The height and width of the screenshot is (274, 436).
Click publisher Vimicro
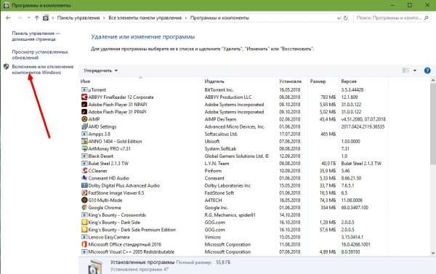pos(213,237)
